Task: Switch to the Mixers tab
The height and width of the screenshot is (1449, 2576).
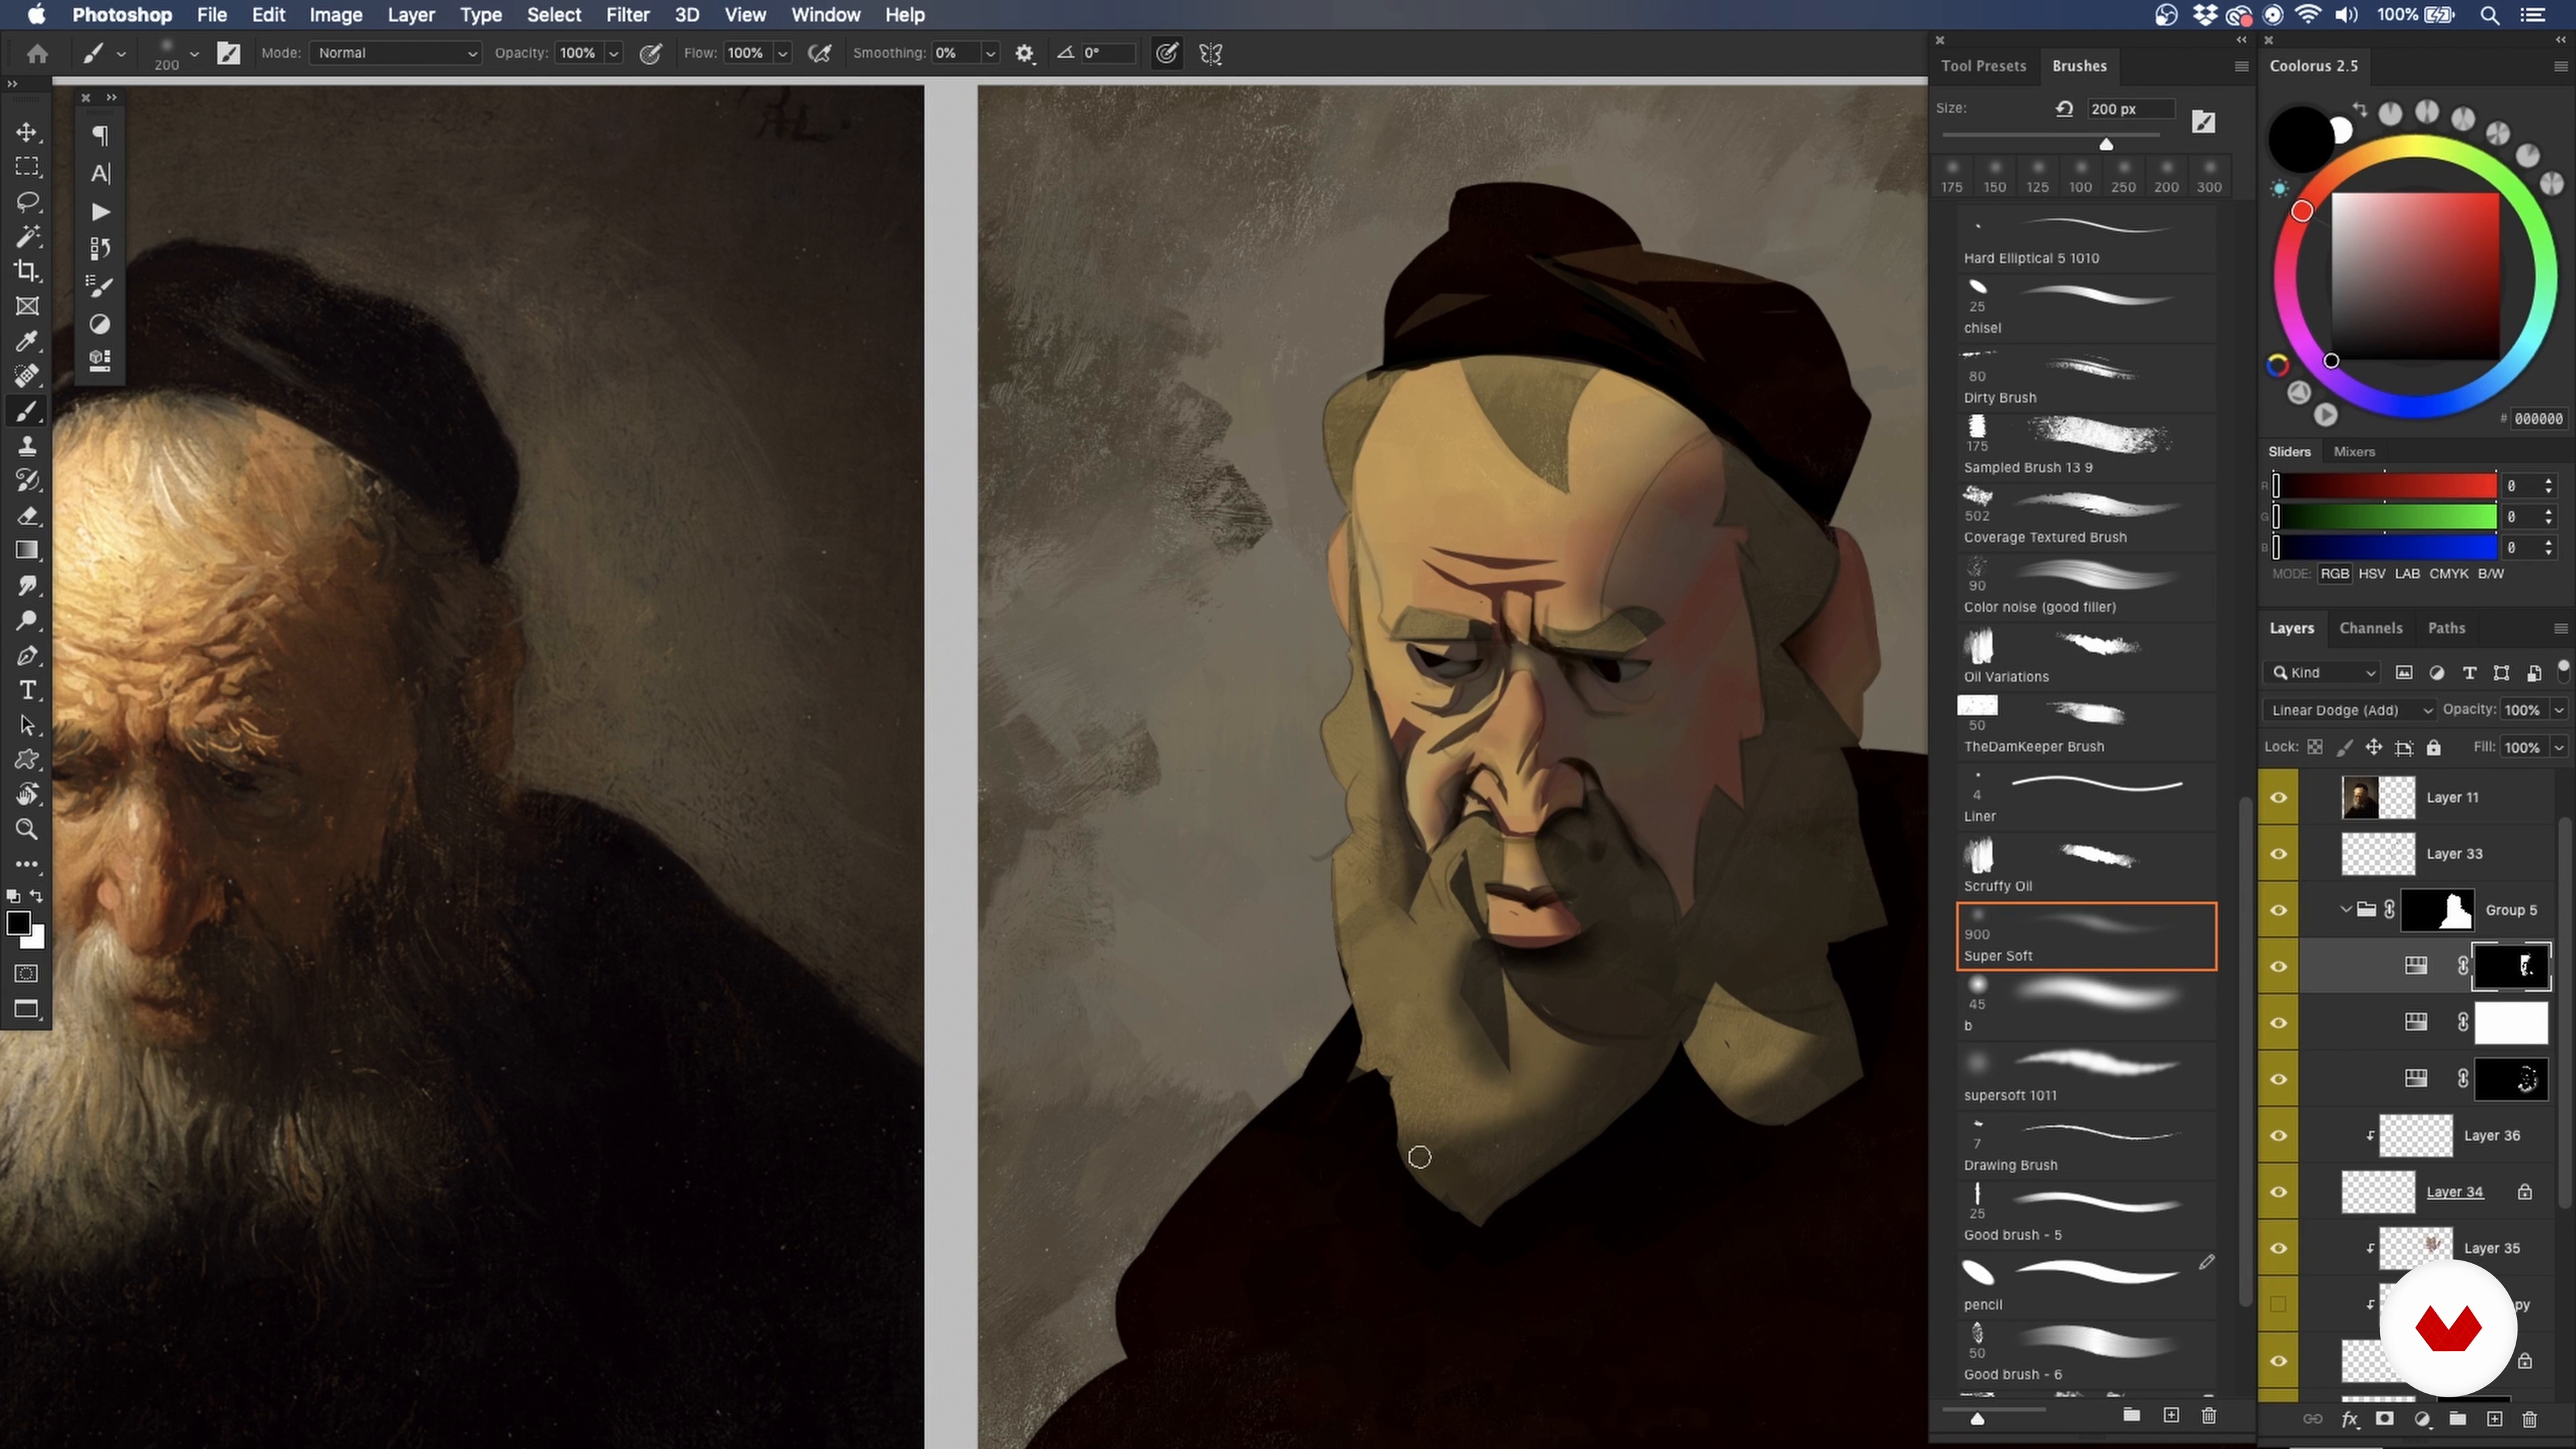Action: click(2354, 452)
